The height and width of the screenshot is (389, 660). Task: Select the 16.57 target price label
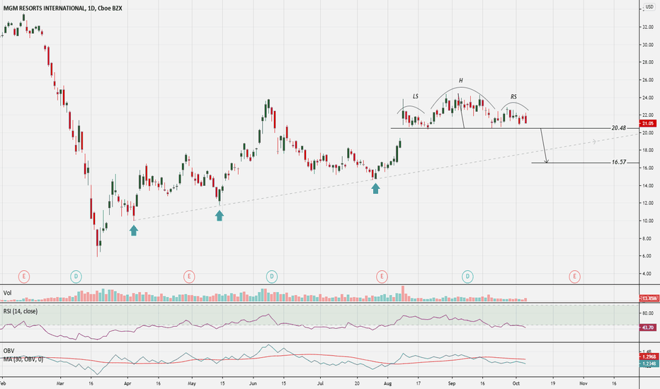pos(619,162)
